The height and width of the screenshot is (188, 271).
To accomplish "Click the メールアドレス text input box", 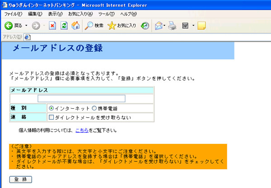I will click(82, 98).
